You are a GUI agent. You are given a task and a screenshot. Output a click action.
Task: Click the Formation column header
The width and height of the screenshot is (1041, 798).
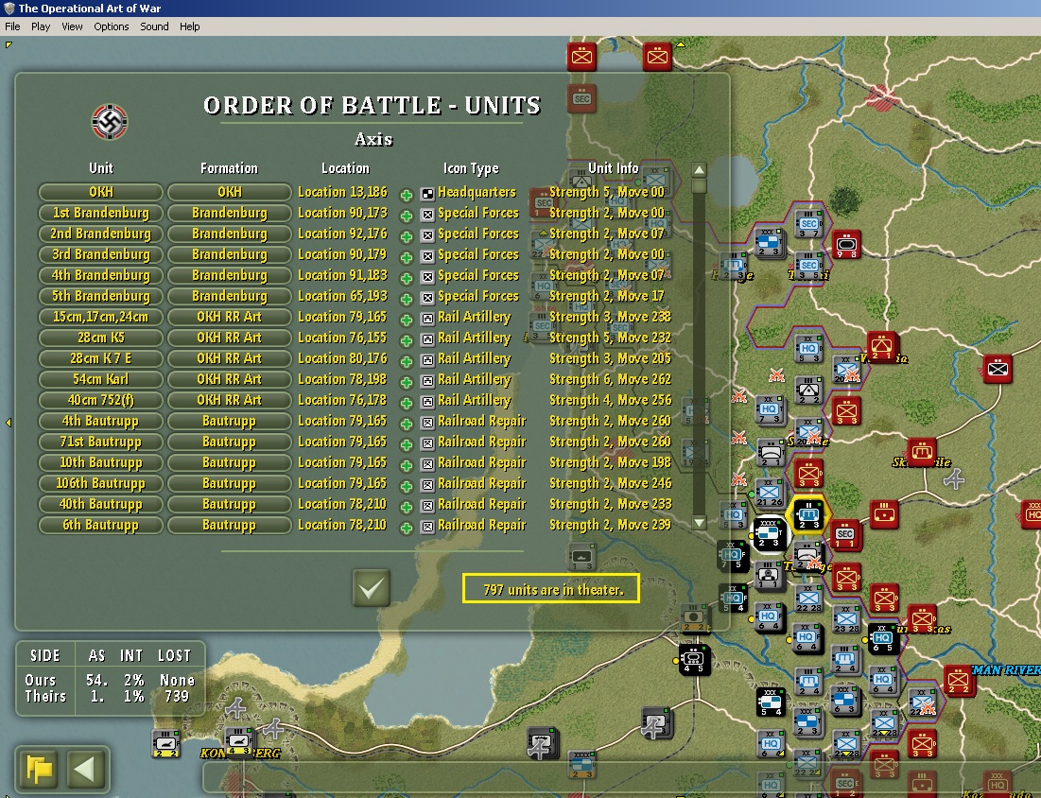pyautogui.click(x=229, y=168)
